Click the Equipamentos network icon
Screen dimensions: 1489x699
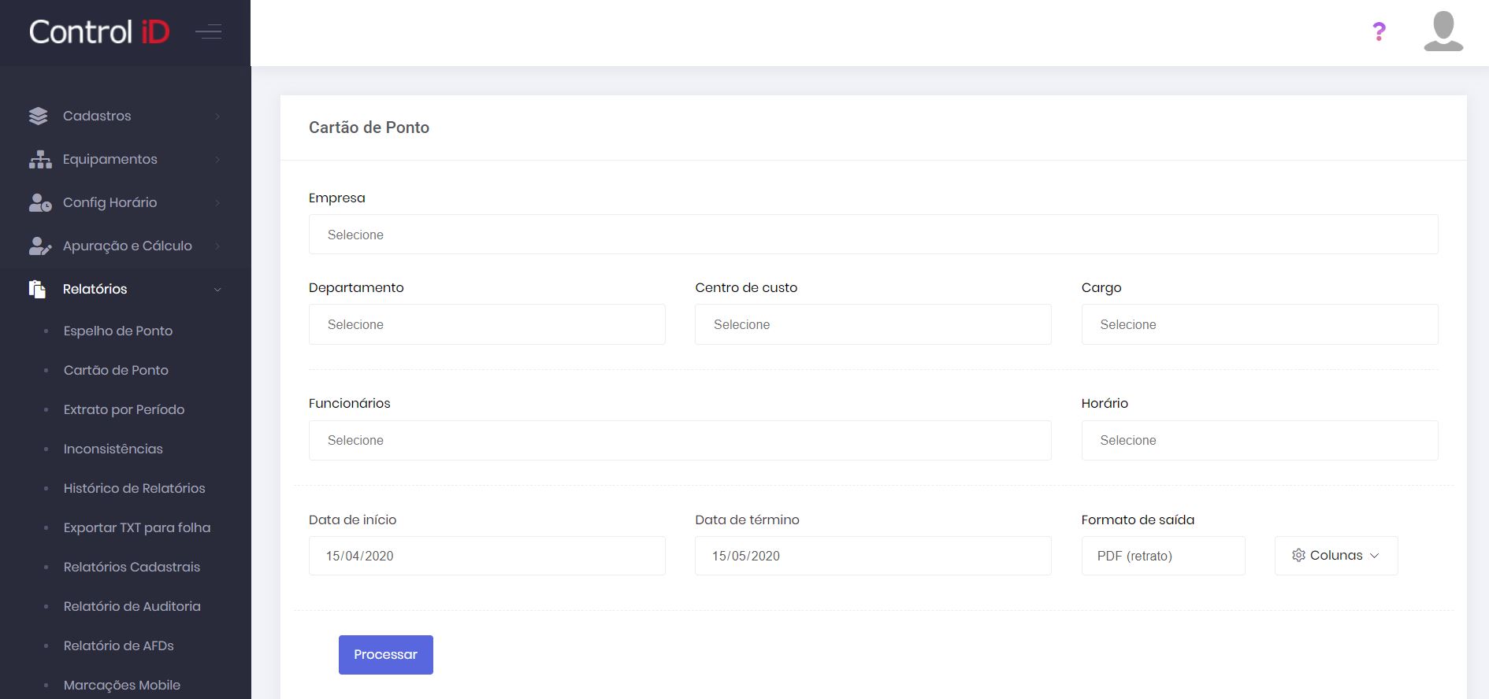pyautogui.click(x=40, y=159)
